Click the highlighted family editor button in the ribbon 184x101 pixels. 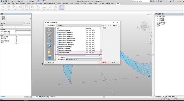(x=62, y=8)
